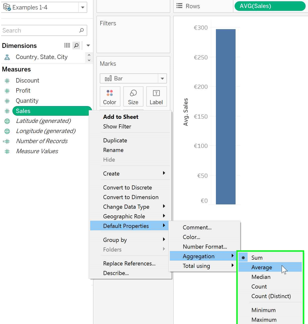Choose Average in the Aggregation submenu
Viewport: 308px width, 324px height.
(262, 267)
